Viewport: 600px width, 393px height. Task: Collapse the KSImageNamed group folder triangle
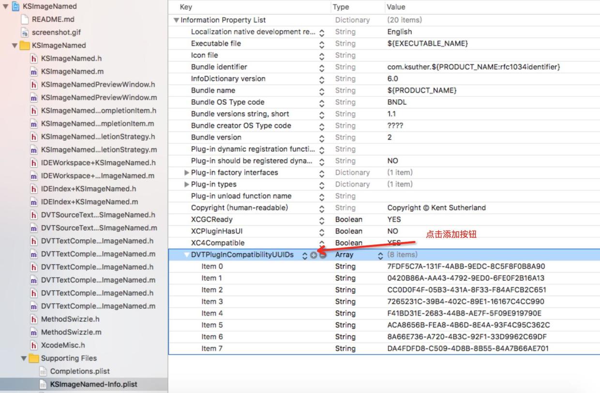point(15,45)
